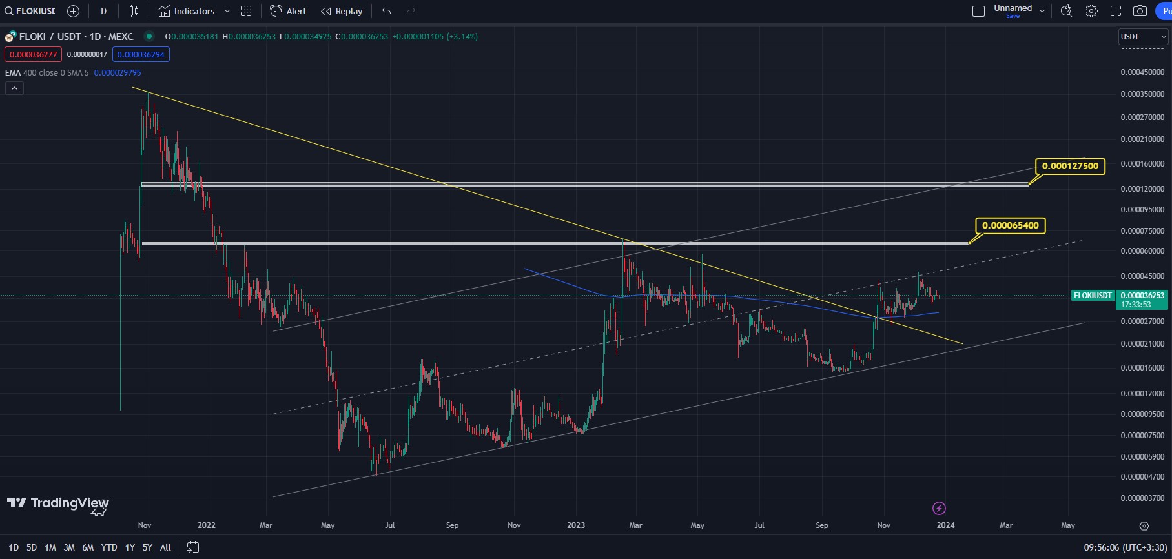This screenshot has width=1172, height=559.
Task: Open the go to date calendar icon
Action: point(192,547)
